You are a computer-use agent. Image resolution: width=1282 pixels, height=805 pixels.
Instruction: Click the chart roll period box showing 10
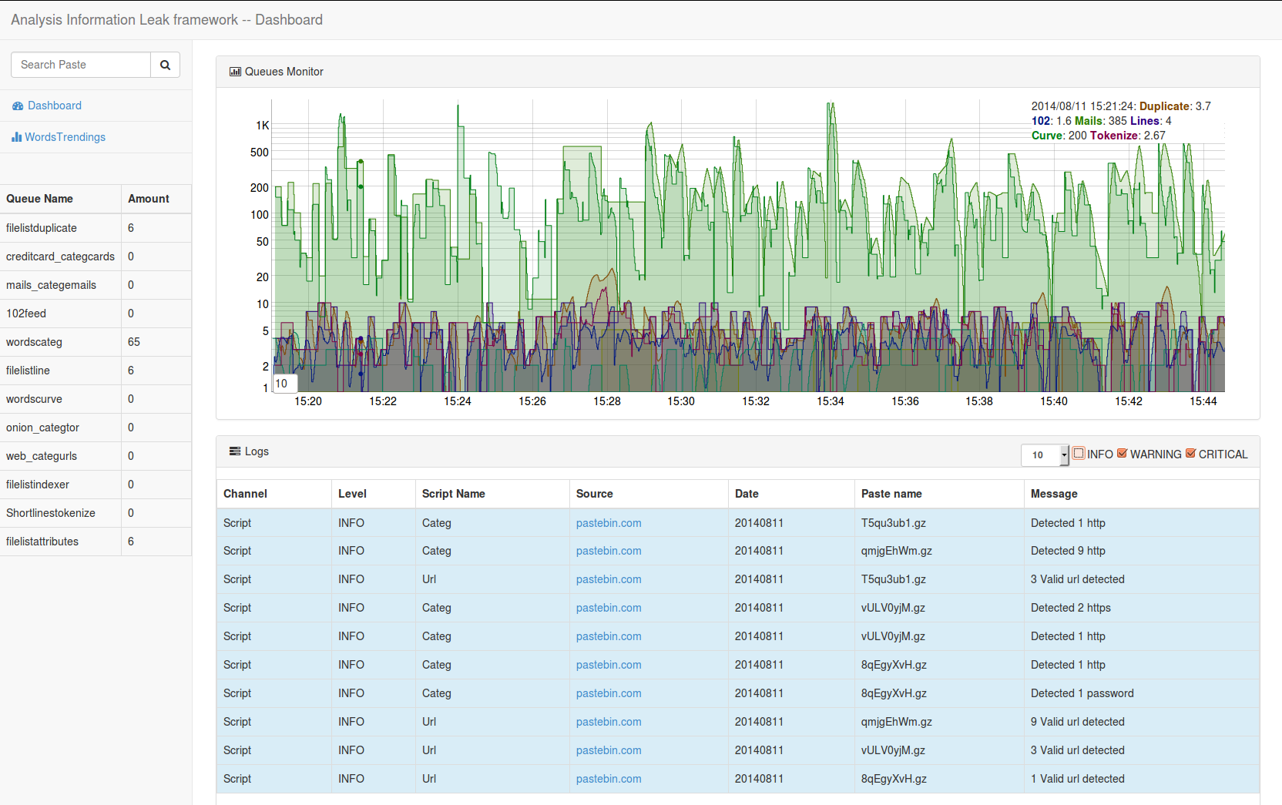pos(284,384)
